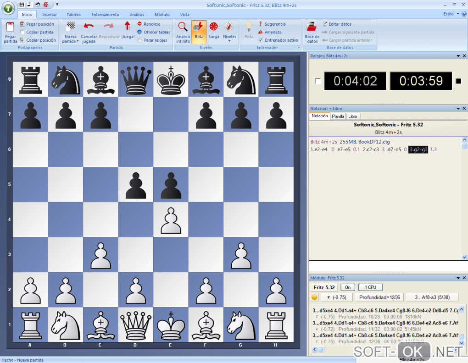
Task: Open Módulo Fritz panel menu arrow
Action: (458, 278)
